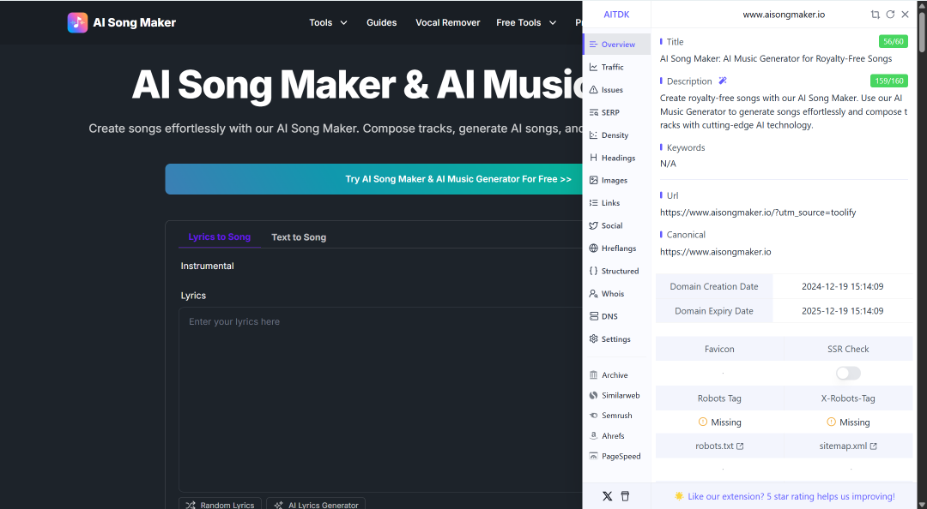The height and width of the screenshot is (509, 927).
Task: Click the www.aisongmaker.io panel header text
Action: 784,15
